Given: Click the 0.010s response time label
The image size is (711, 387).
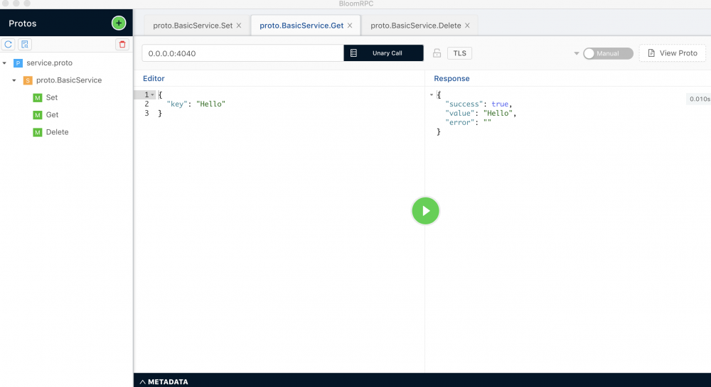Looking at the screenshot, I should tap(699, 99).
